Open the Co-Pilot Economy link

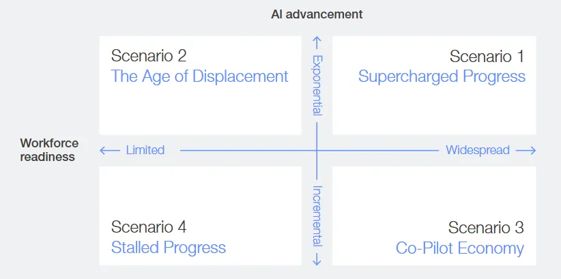click(460, 248)
